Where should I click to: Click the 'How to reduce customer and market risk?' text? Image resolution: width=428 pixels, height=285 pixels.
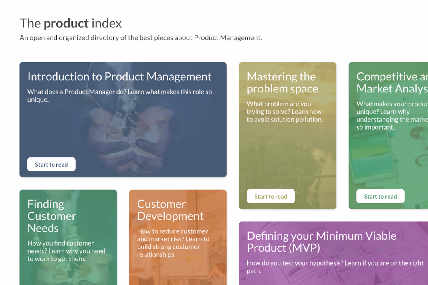click(173, 243)
